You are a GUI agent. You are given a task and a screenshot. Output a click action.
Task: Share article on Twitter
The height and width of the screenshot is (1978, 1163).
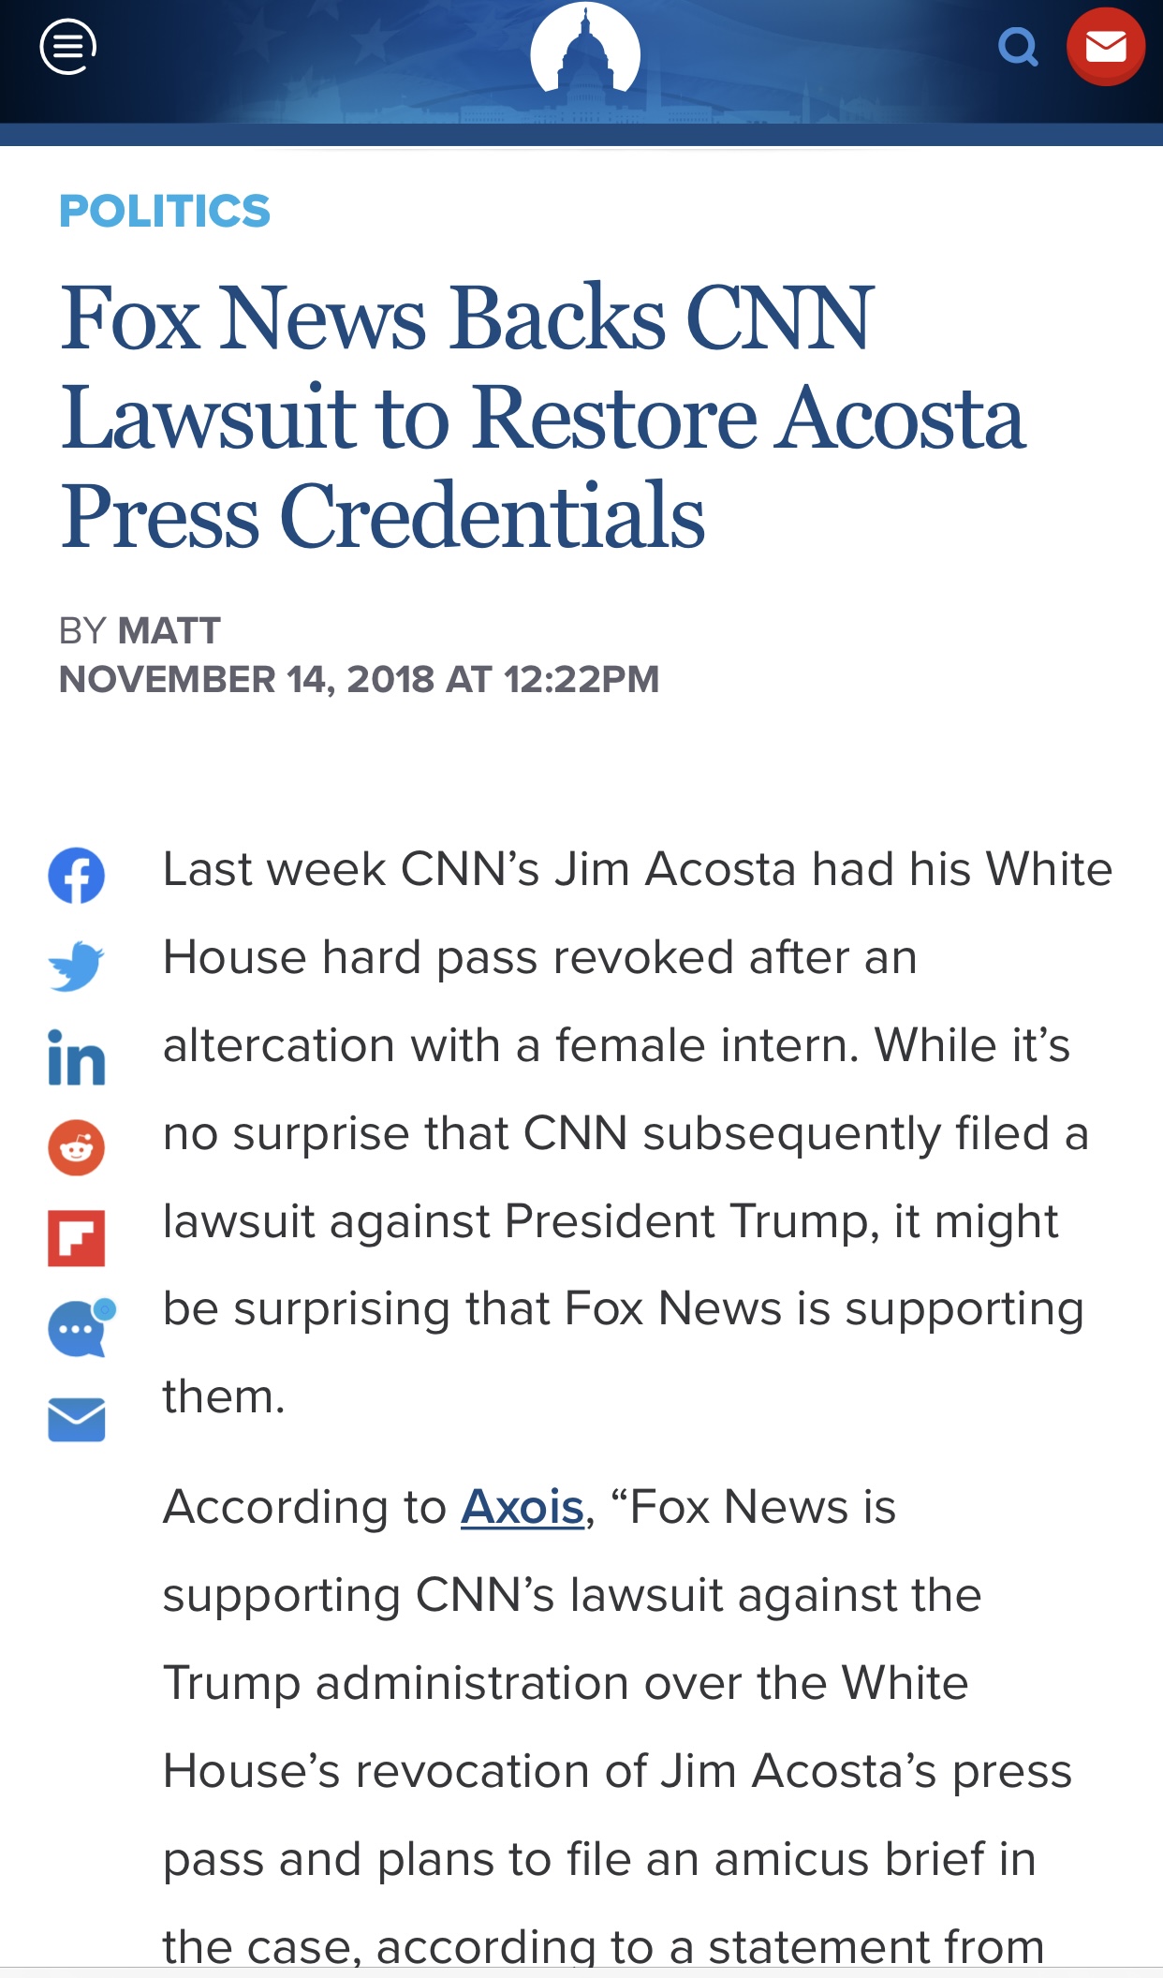coord(76,966)
